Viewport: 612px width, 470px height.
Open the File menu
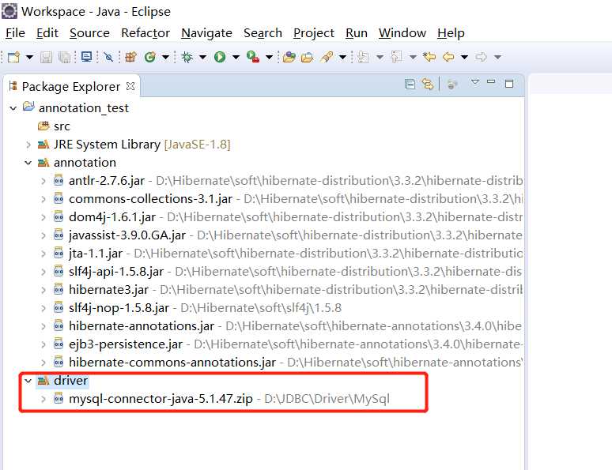[x=15, y=33]
